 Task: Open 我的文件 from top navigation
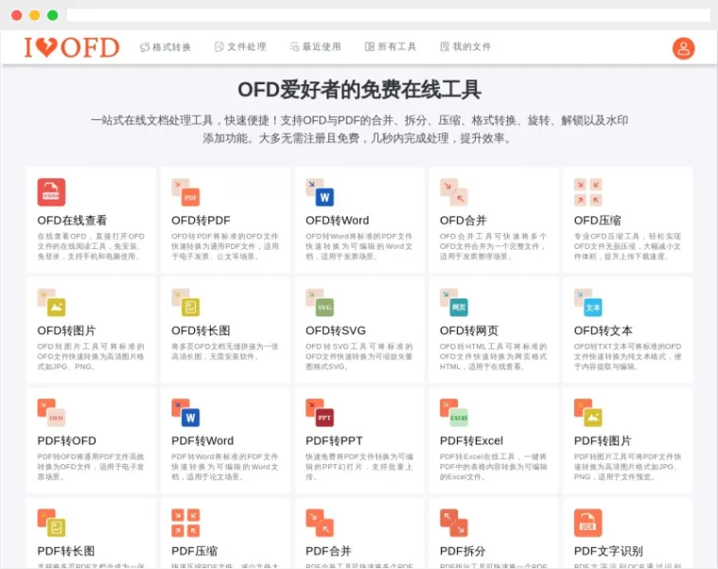pyautogui.click(x=465, y=46)
